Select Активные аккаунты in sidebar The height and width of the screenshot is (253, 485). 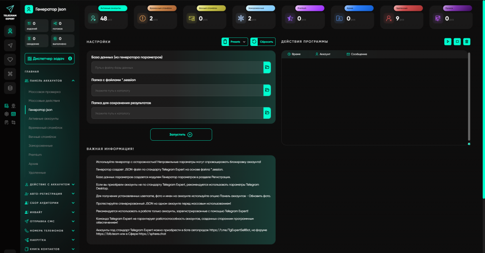43,118
